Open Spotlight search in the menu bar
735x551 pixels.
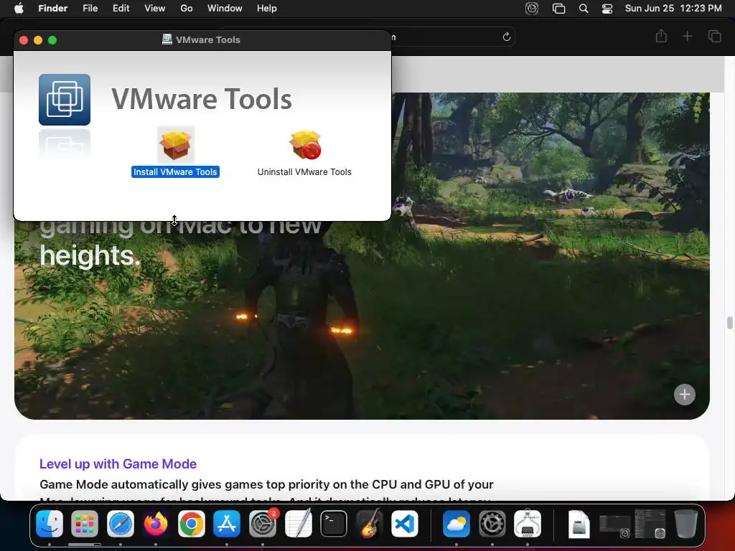(x=584, y=9)
